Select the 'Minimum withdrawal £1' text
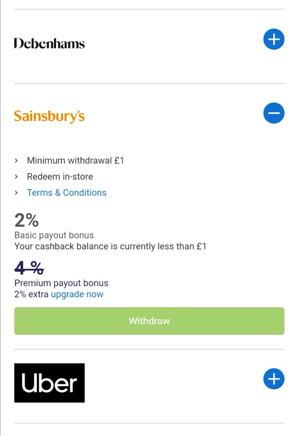 75,161
